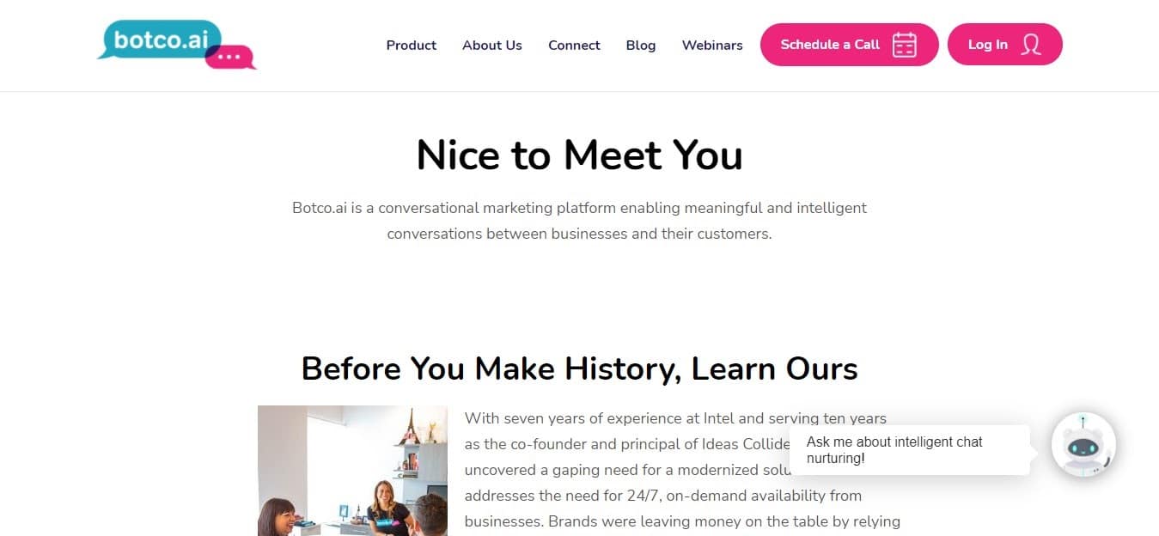Click the "Nice to Meet You" heading
The height and width of the screenshot is (536, 1159).
[579, 155]
